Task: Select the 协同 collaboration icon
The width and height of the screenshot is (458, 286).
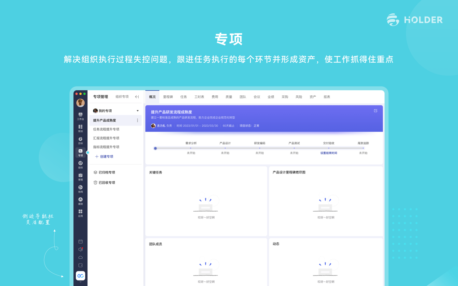Action: coord(80,187)
